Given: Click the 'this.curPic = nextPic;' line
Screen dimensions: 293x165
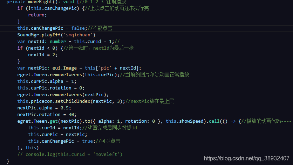Looking at the screenshot, I should tap(57, 135).
